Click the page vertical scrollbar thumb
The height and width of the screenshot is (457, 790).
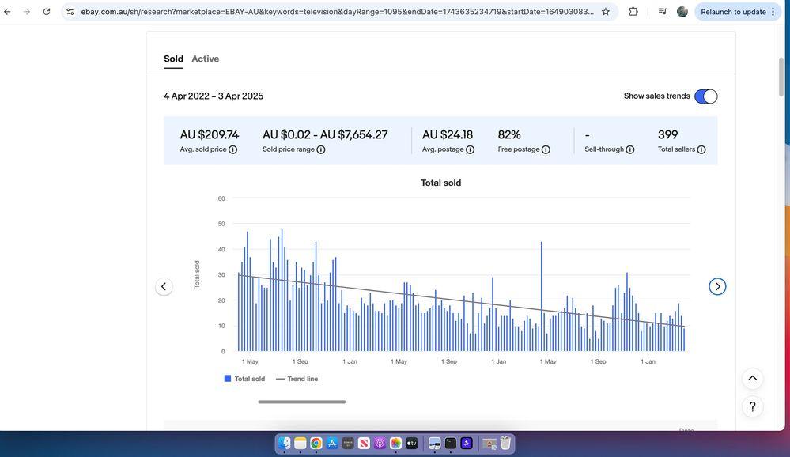781,77
